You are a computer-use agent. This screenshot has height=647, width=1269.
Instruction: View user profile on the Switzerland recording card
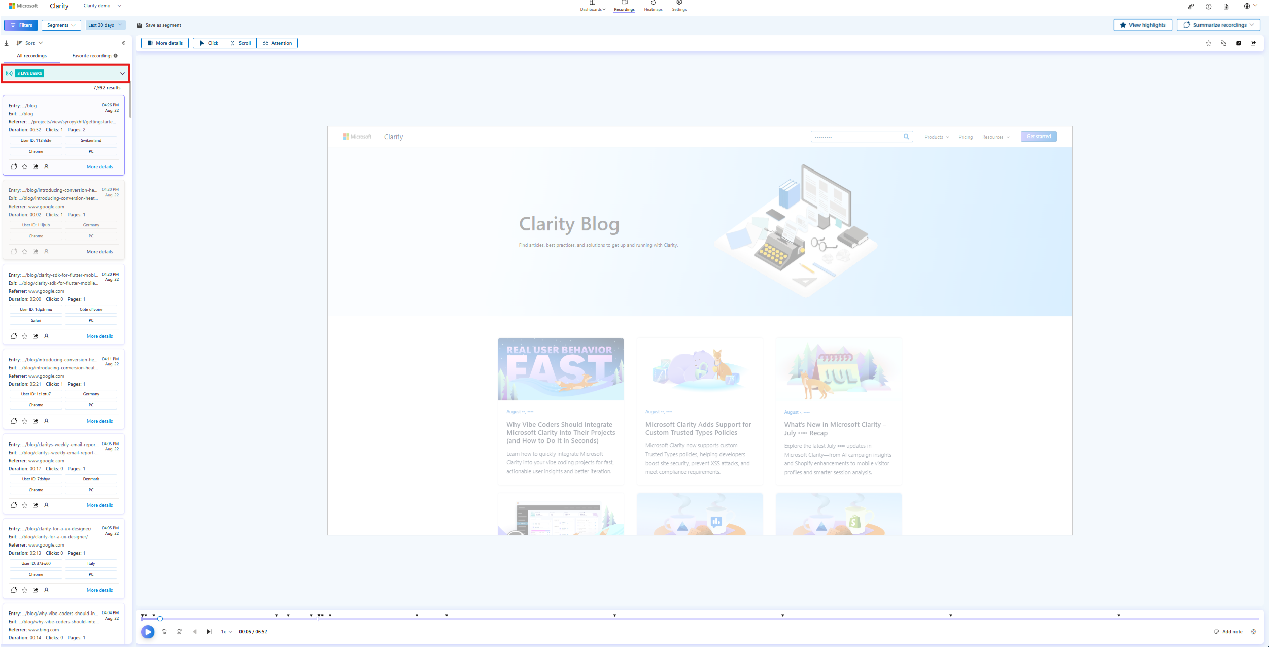pos(46,167)
